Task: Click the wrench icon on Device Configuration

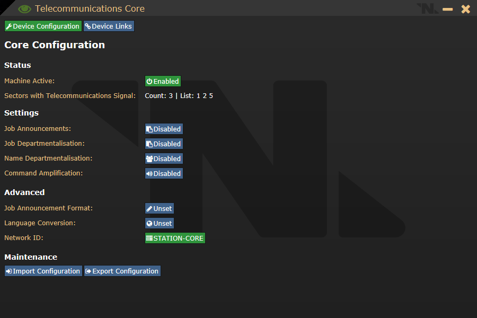Action: pyautogui.click(x=9, y=26)
